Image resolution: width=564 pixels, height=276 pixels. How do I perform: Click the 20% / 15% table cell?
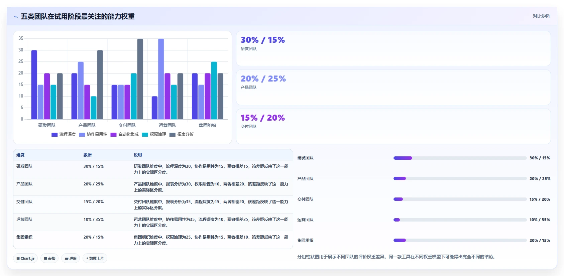pyautogui.click(x=94, y=237)
